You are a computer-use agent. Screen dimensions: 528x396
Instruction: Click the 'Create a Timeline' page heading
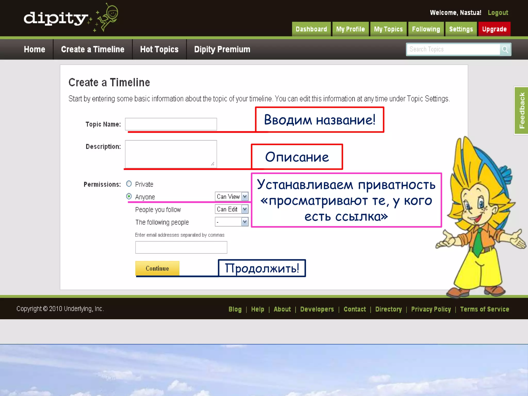click(x=109, y=82)
